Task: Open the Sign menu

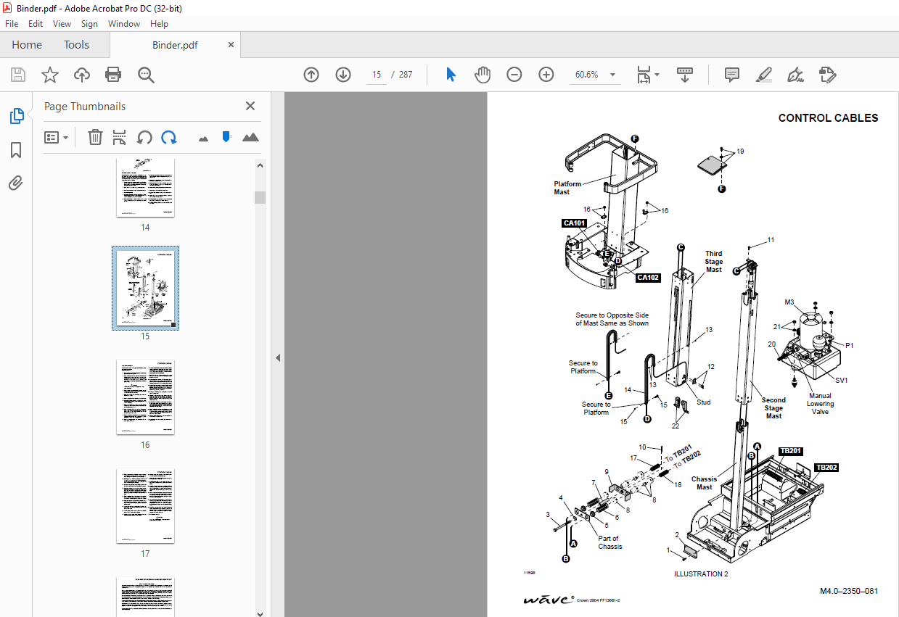Action: [89, 24]
